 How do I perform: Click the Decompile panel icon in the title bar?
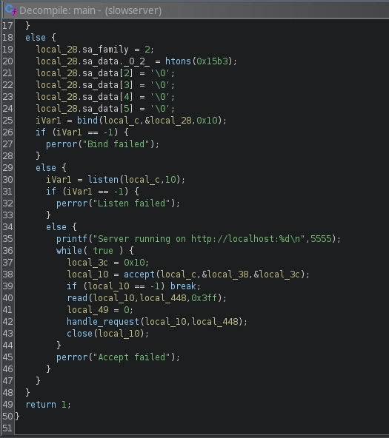point(11,10)
